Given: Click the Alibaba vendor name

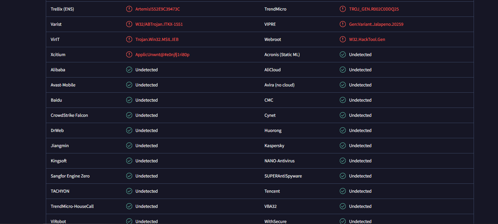Looking at the screenshot, I should 58,70.
